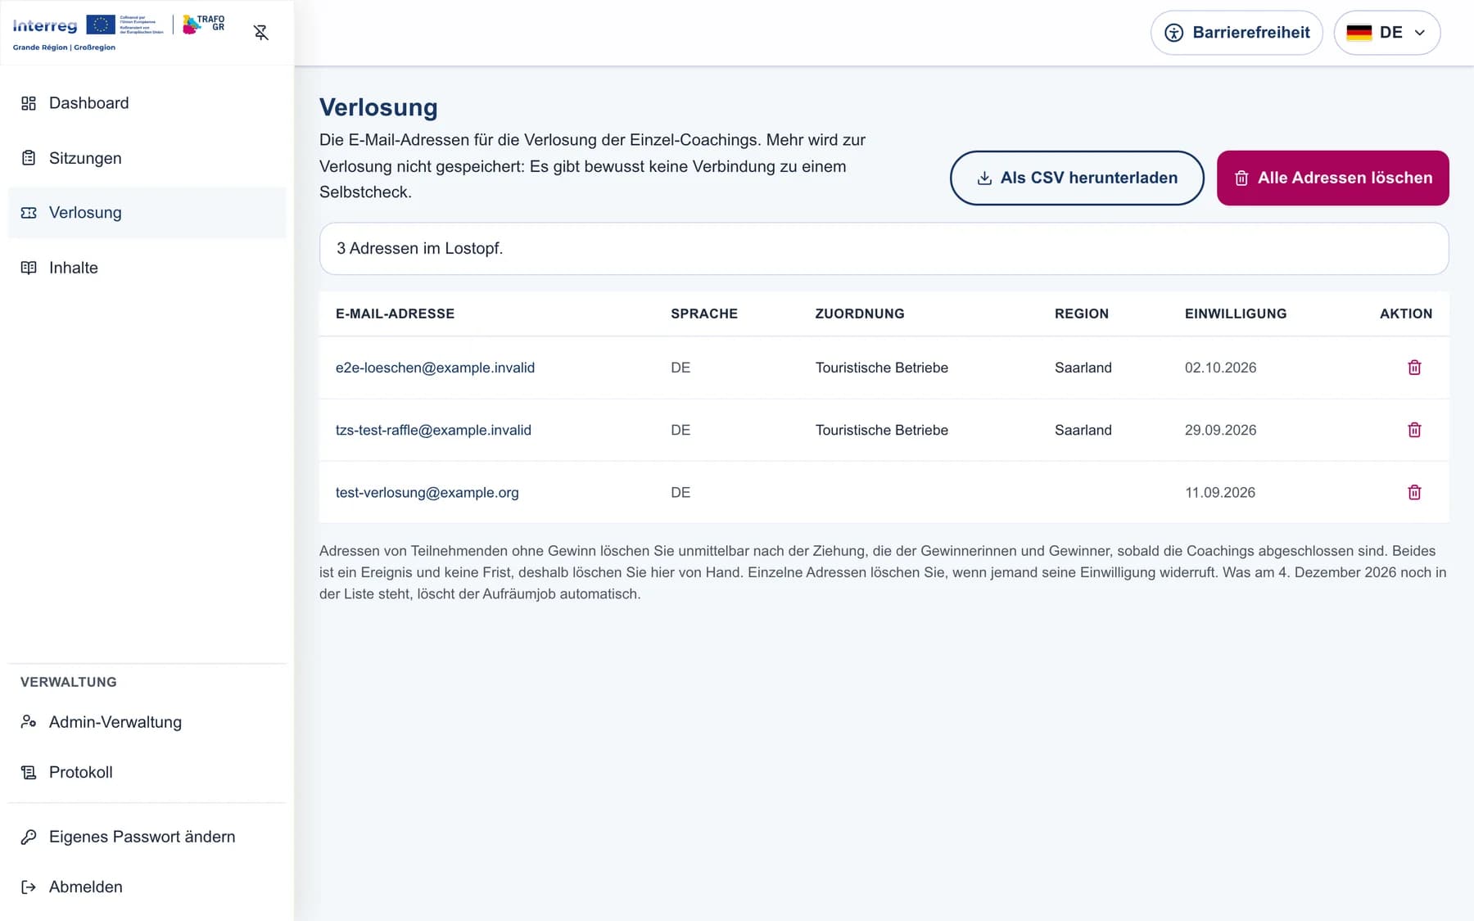Open Admin-Verwaltung

[x=147, y=722]
